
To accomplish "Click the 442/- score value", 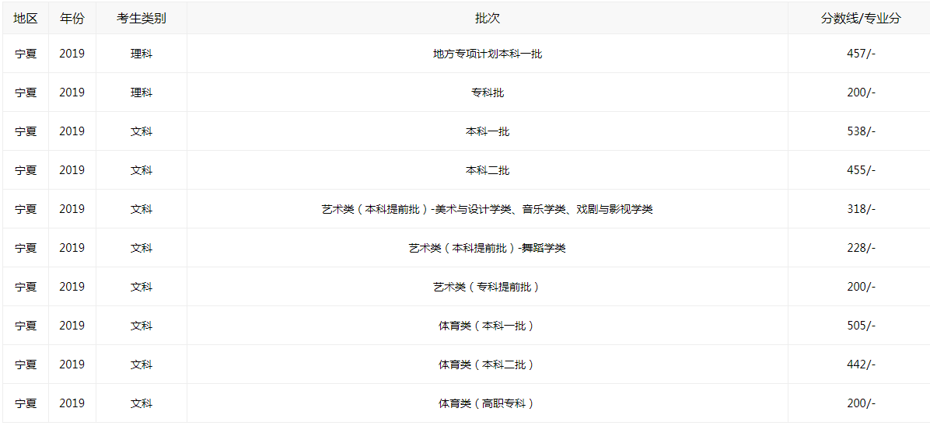I will [x=861, y=364].
